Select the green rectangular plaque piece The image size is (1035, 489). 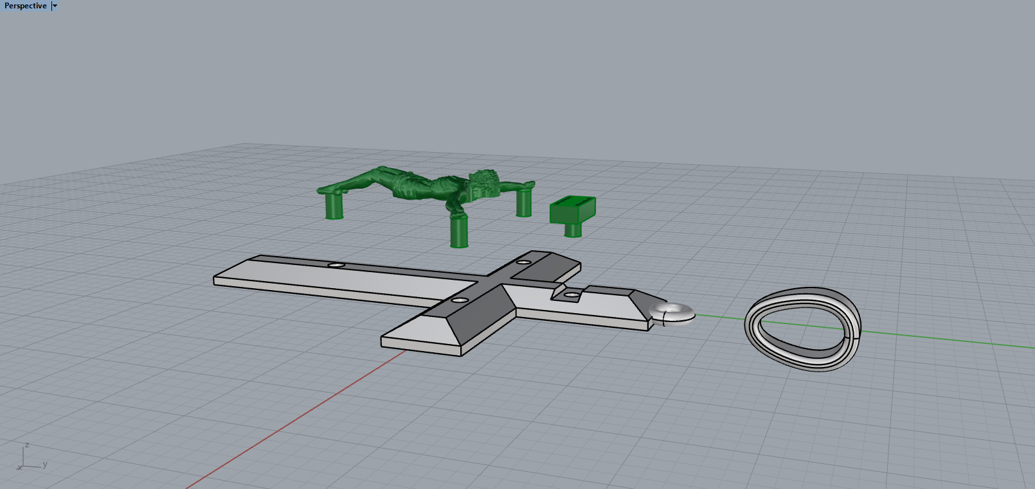[x=573, y=217]
